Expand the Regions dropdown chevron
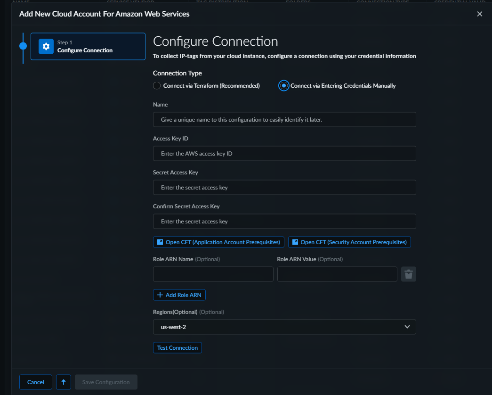The width and height of the screenshot is (492, 395). pyautogui.click(x=407, y=327)
